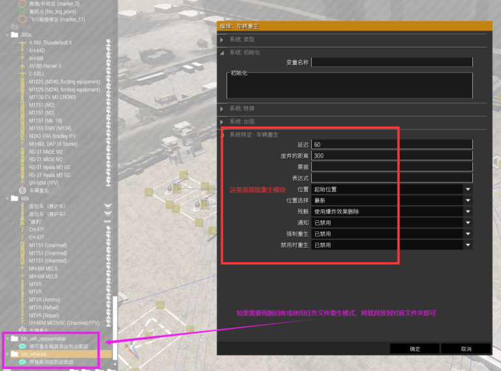Expand the 系统: 转换 section
Image resolution: width=501 pixels, height=371 pixels.
tap(222, 109)
